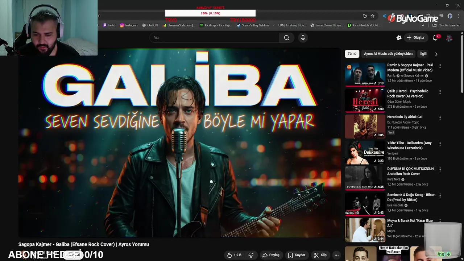Viewport: 464px width, 261px height.
Task: Open the Instagram bookmark
Action: click(x=129, y=25)
